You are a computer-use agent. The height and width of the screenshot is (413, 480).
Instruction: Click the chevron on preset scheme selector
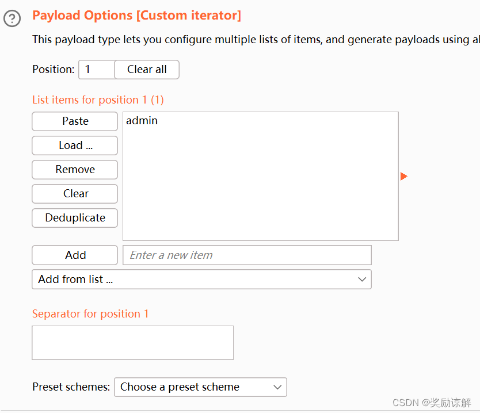pyautogui.click(x=277, y=387)
